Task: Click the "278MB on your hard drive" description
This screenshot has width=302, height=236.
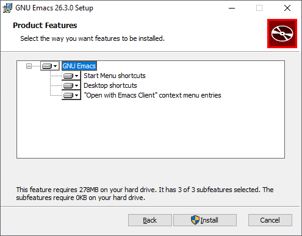Action: point(145,193)
